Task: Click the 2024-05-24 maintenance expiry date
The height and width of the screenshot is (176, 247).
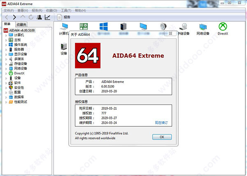Action: [109, 123]
